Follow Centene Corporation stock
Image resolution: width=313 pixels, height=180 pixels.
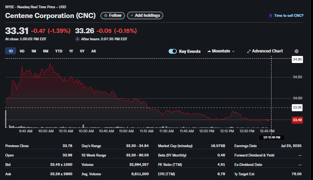point(113,16)
